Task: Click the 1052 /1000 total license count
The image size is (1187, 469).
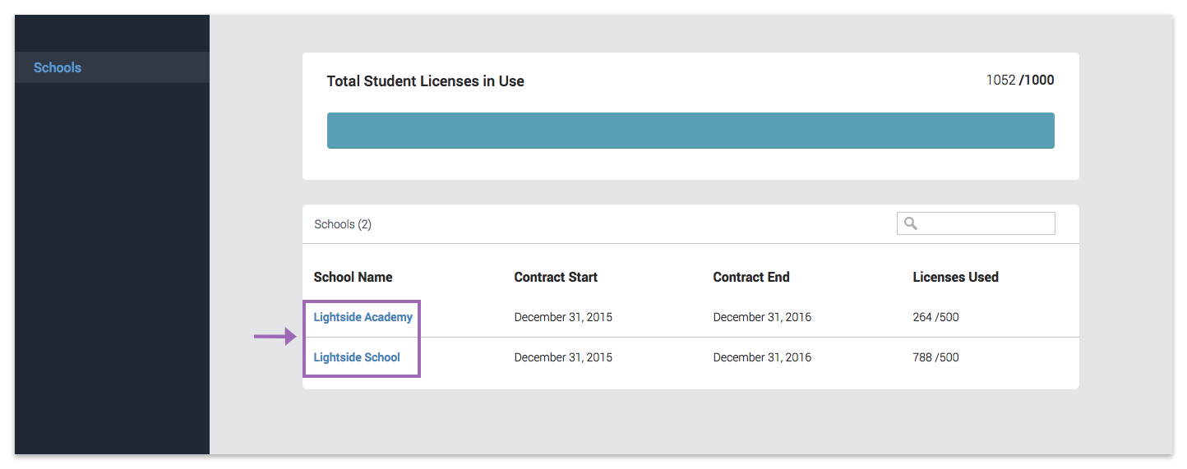Action: coord(1020,80)
